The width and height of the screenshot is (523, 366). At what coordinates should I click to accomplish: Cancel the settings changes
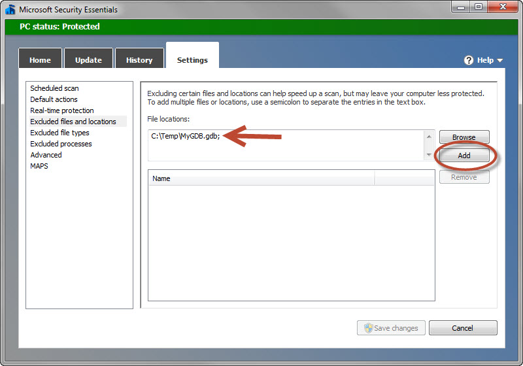(463, 328)
